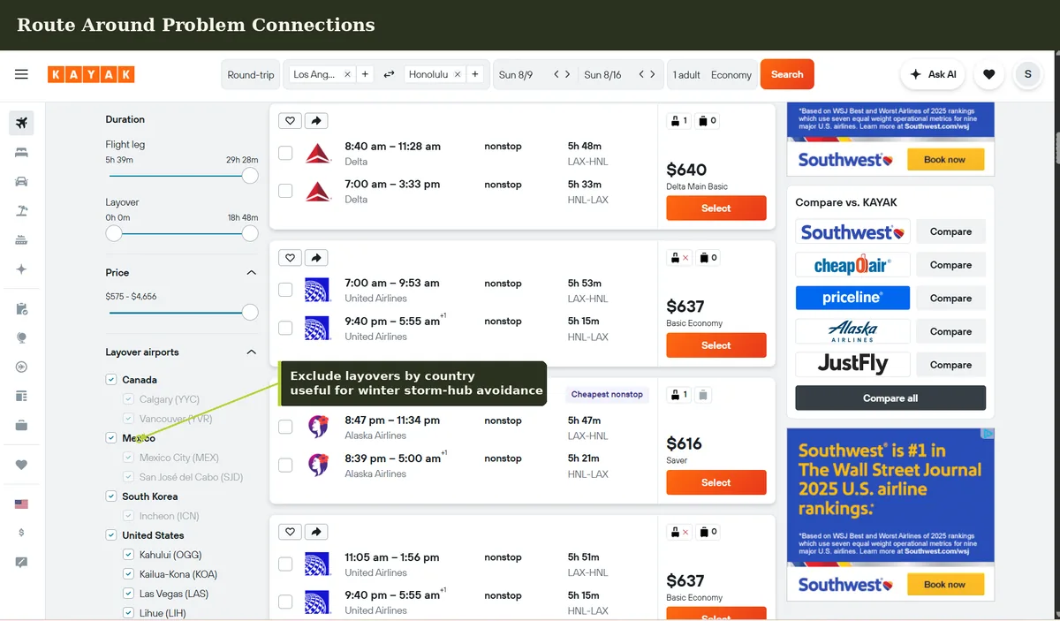Open saved trips heart in top header
The height and width of the screenshot is (621, 1060).
988,74
